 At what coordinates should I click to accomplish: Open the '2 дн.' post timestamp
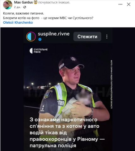click(17, 7)
